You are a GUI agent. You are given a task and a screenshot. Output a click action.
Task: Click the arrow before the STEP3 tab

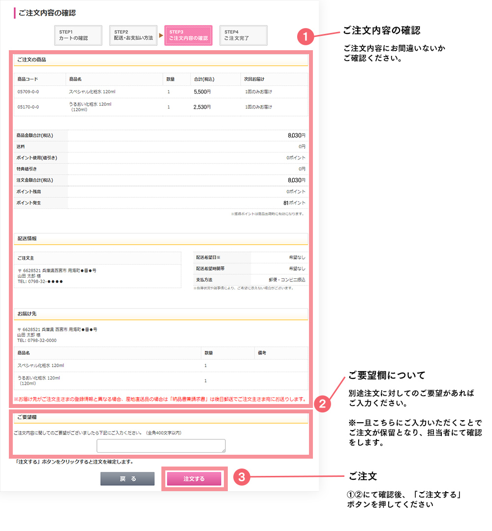tap(160, 35)
